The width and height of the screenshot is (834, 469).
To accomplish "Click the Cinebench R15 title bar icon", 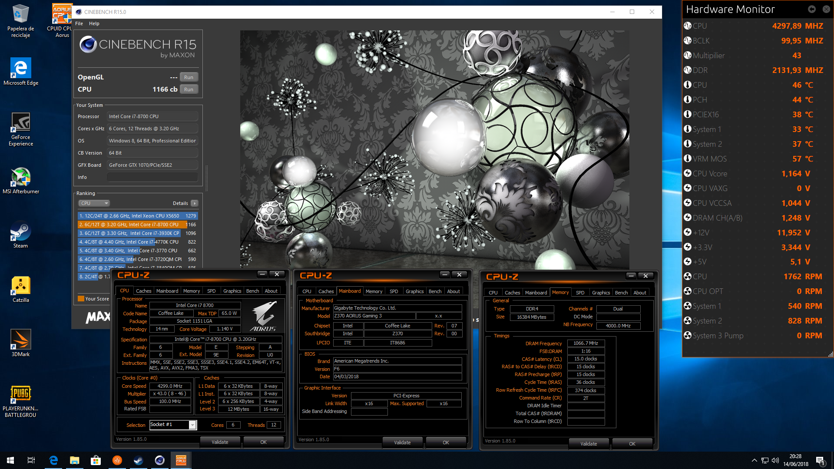I will pos(79,12).
